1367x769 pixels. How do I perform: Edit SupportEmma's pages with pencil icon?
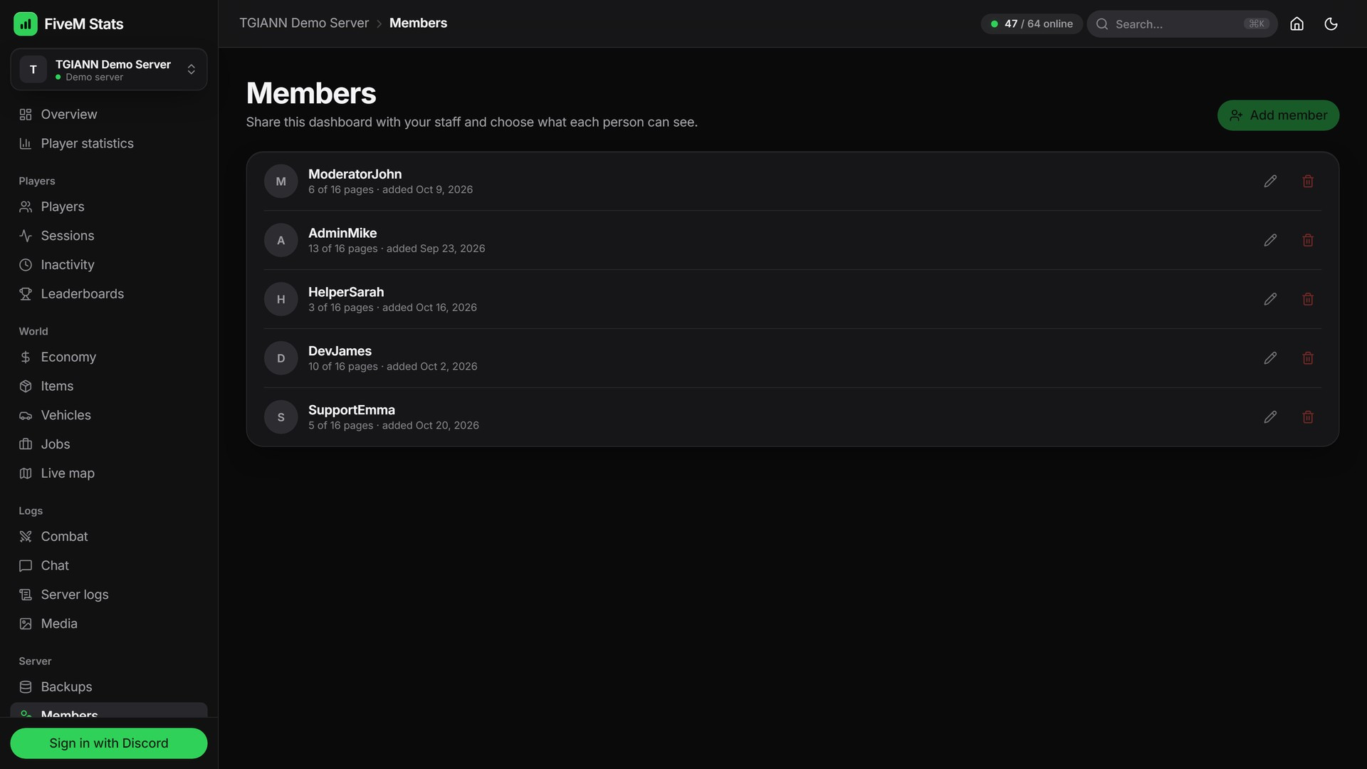[1270, 417]
